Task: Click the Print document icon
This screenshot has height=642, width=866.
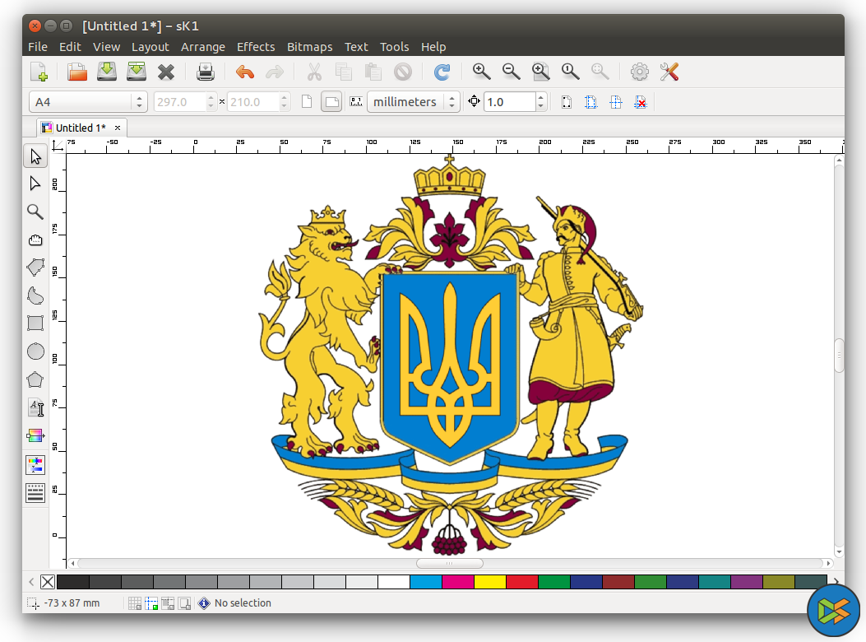Action: [x=206, y=72]
